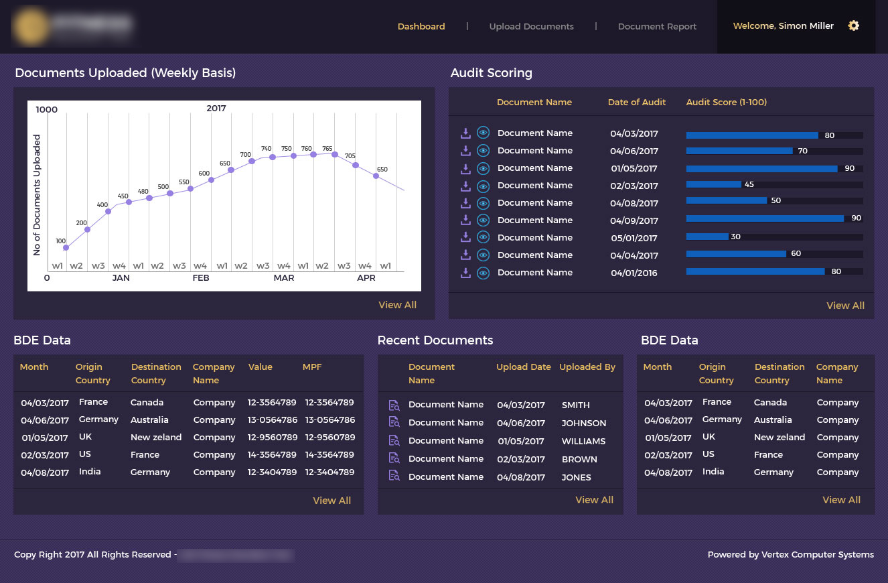Click the eye icon for the 04/09/2017 audit
This screenshot has width=888, height=583.
tap(483, 220)
